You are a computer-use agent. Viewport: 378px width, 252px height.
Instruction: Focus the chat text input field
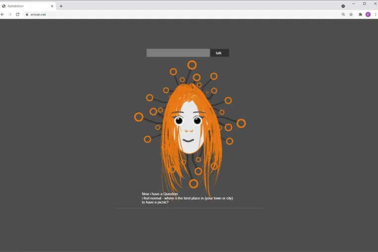(178, 53)
